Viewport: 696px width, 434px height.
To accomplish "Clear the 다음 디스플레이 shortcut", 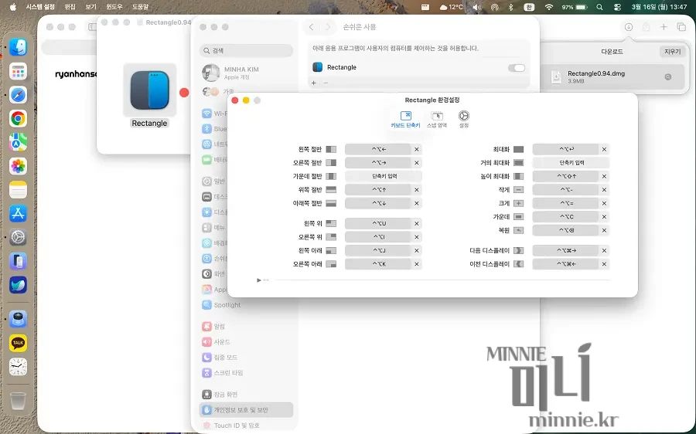I will [x=604, y=250].
